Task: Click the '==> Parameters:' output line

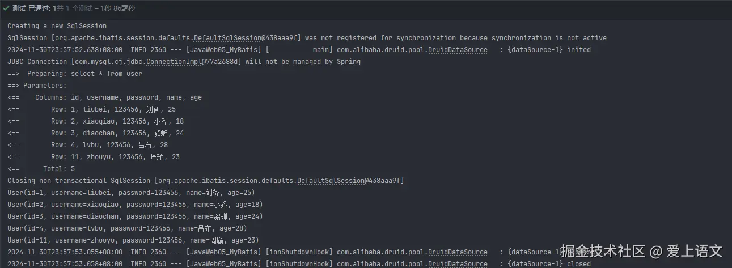Action: pyautogui.click(x=37, y=86)
